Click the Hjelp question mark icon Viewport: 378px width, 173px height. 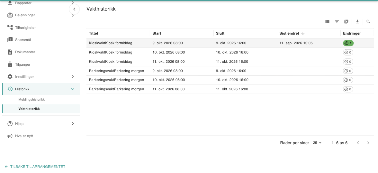coord(10,124)
